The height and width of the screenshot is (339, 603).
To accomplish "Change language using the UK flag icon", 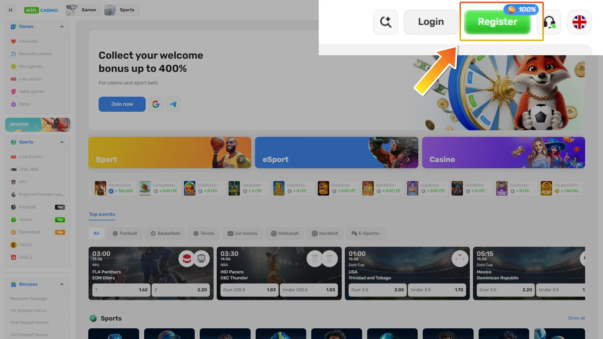I will coord(579,22).
